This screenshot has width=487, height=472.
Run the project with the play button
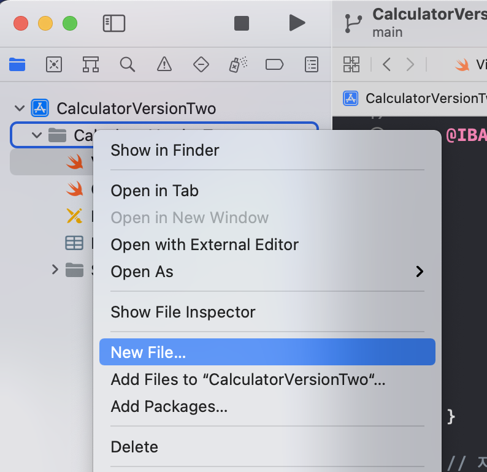point(297,23)
